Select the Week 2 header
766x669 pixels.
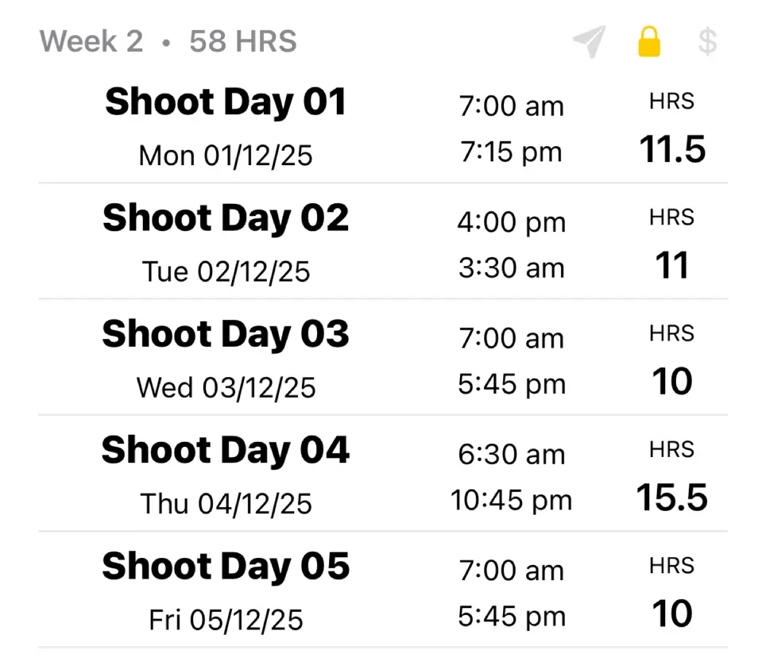point(90,41)
